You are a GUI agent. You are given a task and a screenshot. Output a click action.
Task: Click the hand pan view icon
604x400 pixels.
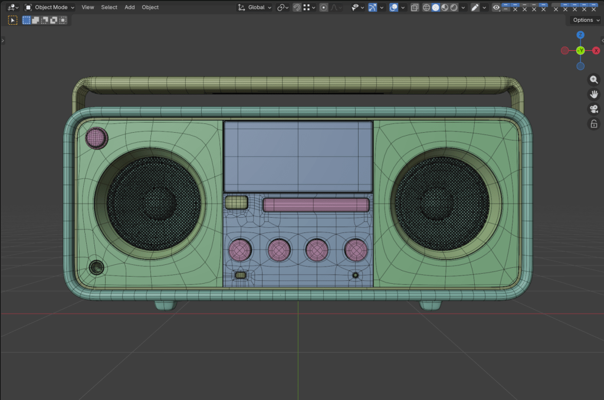(x=594, y=94)
